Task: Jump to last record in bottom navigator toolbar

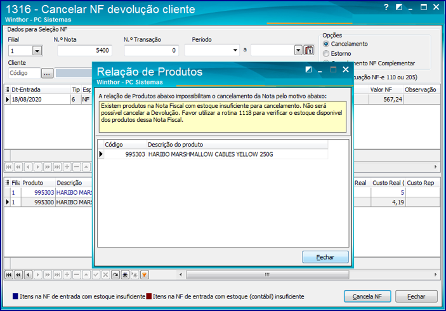Action: point(57,275)
